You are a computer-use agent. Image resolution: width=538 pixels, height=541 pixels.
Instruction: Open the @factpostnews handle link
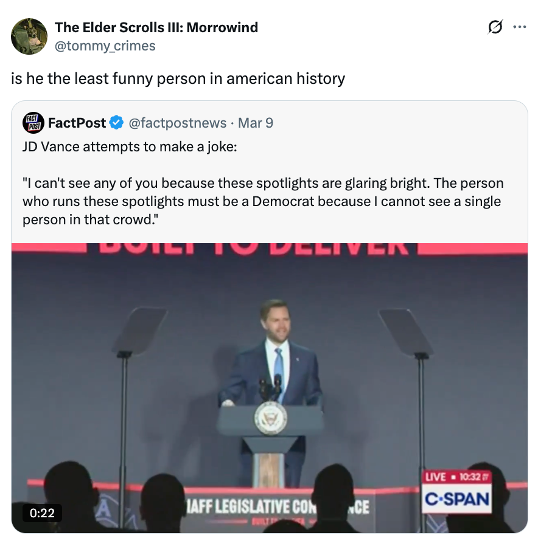point(177,123)
